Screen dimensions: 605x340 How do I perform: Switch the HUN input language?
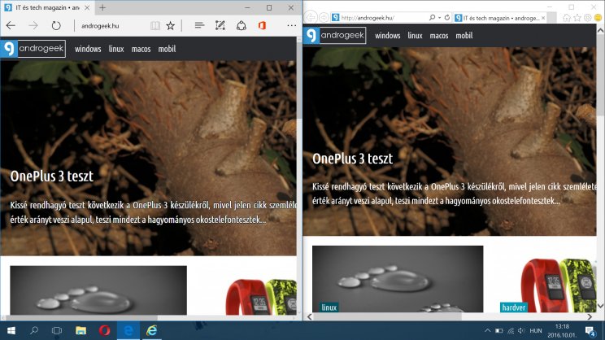536,331
